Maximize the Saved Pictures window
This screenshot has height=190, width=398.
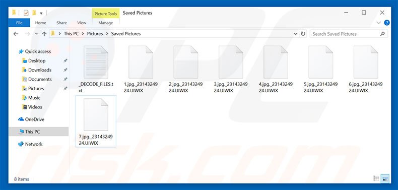coord(364,13)
